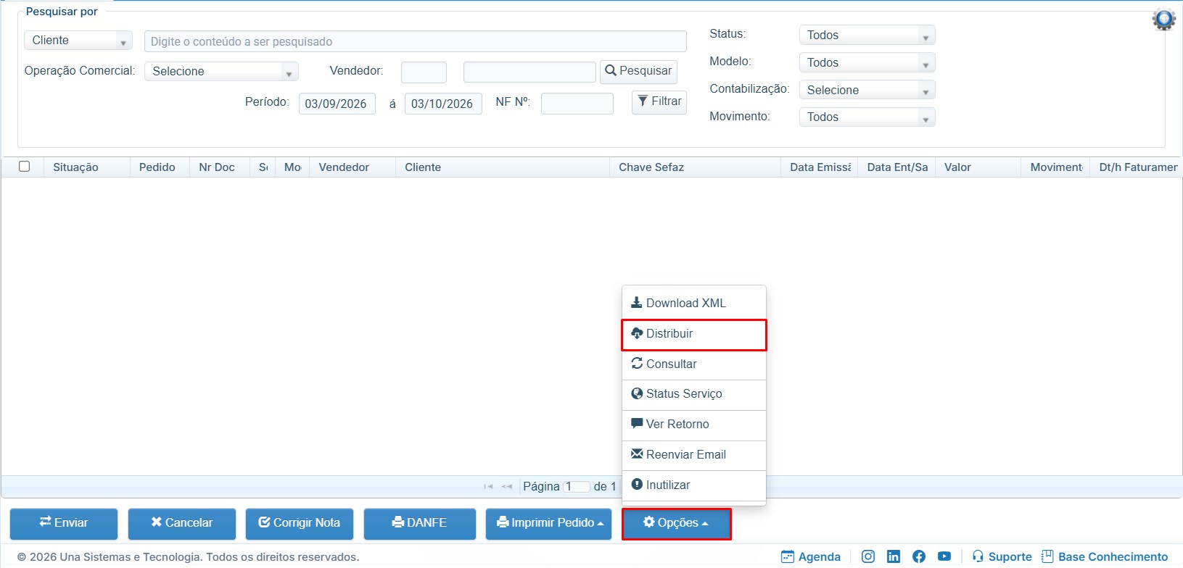Expand the Cliente search-by dropdown
Screen dimensions: 1183x568
[78, 41]
